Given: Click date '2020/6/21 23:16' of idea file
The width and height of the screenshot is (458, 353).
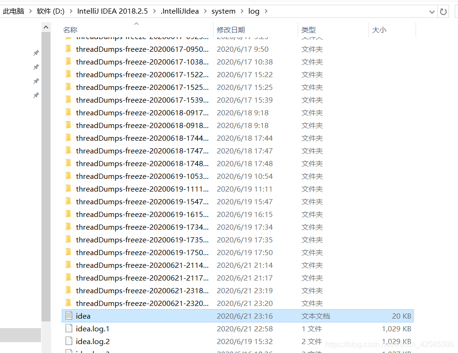Looking at the screenshot, I should click(x=245, y=316).
